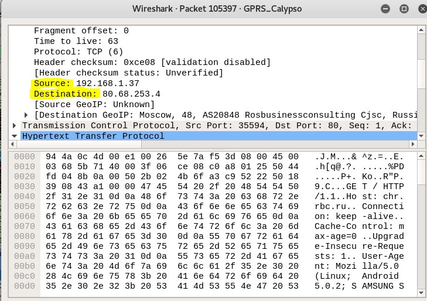
Task: Click ASCII text 'Cache-Co' in hex pane
Action: tap(335, 226)
